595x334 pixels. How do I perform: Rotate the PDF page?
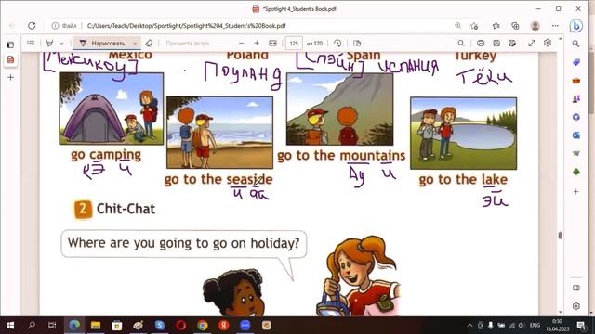click(337, 44)
